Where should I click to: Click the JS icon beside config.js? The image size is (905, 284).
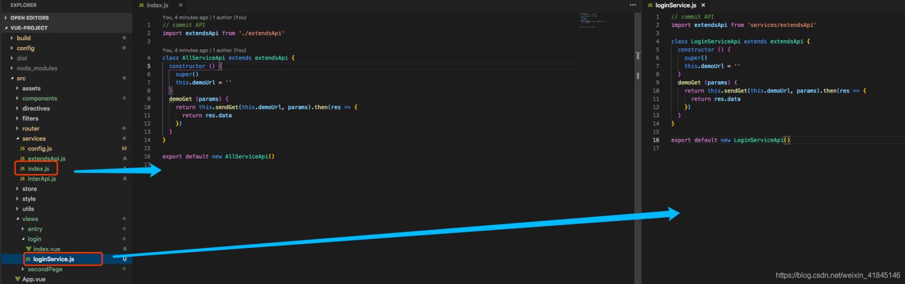(x=22, y=149)
